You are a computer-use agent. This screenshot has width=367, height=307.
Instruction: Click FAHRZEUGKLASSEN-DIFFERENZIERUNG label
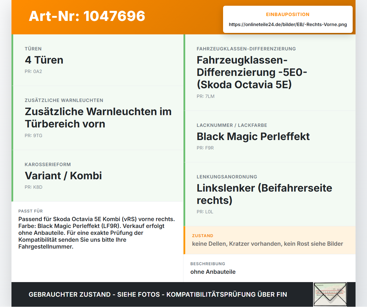[x=246, y=49]
